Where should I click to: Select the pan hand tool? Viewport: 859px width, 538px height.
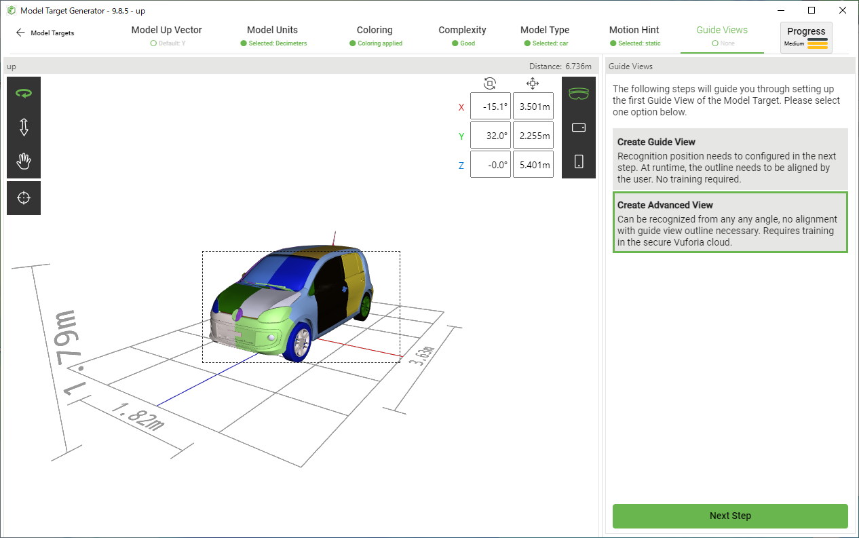tap(24, 161)
